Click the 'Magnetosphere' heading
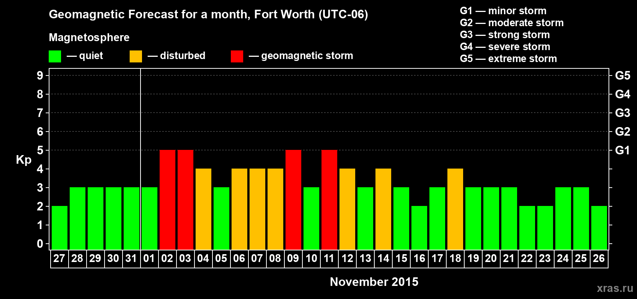 click(89, 38)
